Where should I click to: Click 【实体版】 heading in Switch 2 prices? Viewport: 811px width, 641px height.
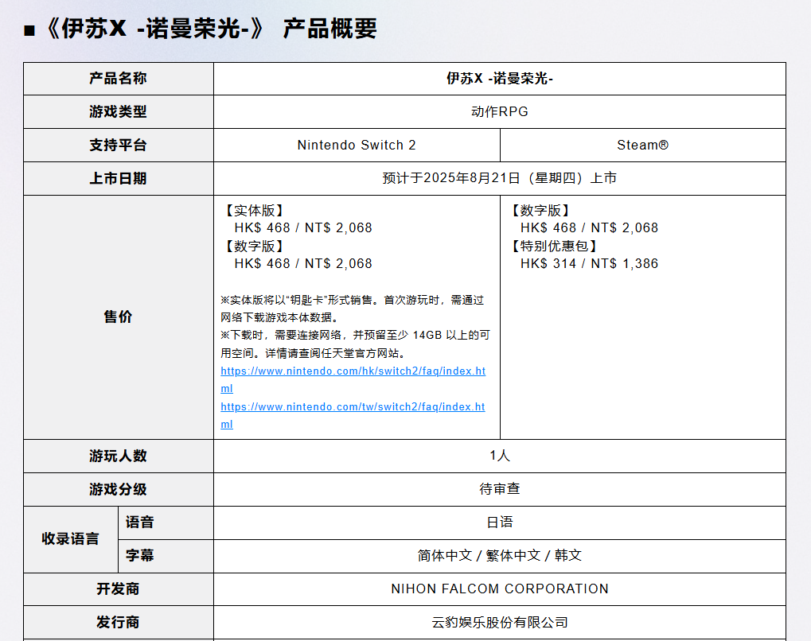(255, 211)
